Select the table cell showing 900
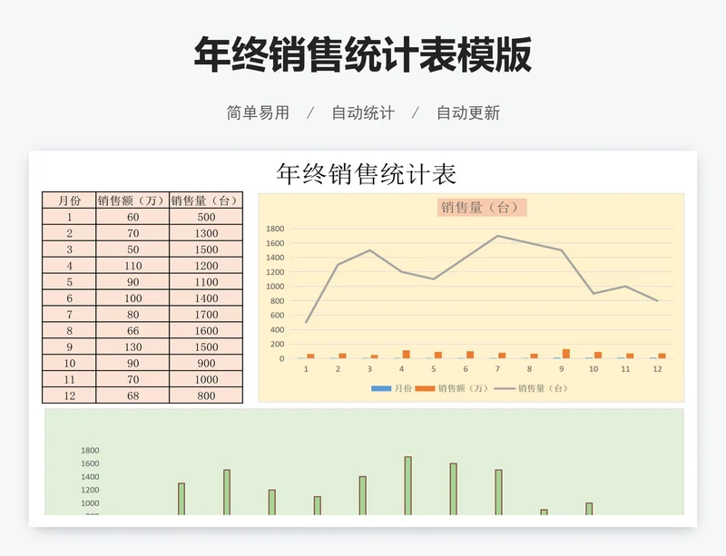Image resolution: width=726 pixels, height=556 pixels. click(x=206, y=363)
